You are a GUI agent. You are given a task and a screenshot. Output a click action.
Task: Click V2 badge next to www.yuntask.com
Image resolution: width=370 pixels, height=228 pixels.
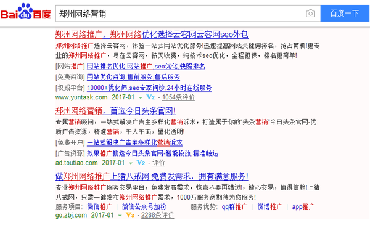click(x=150, y=97)
